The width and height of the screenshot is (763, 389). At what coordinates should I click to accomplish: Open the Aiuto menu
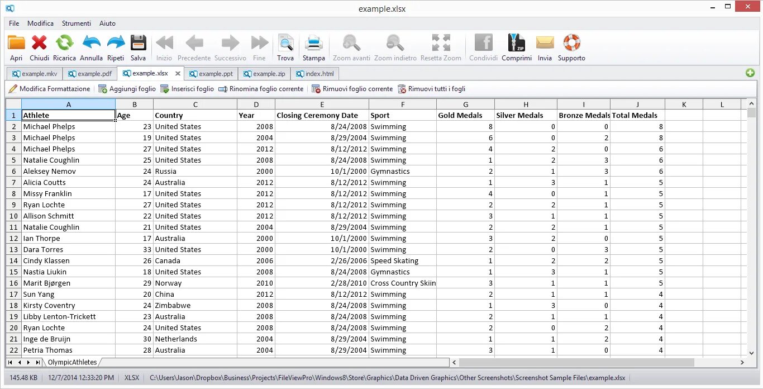(107, 23)
